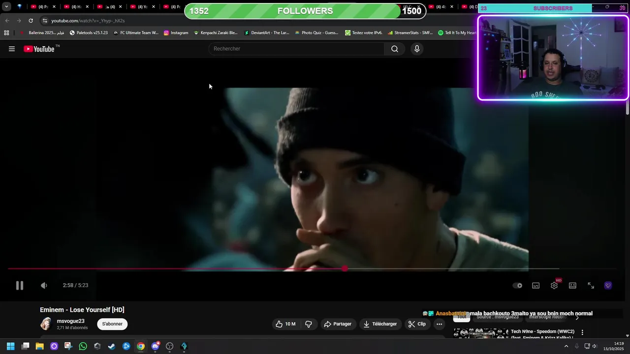Open the Chrome apps grid shortcut
The image size is (630, 354).
pos(6,33)
